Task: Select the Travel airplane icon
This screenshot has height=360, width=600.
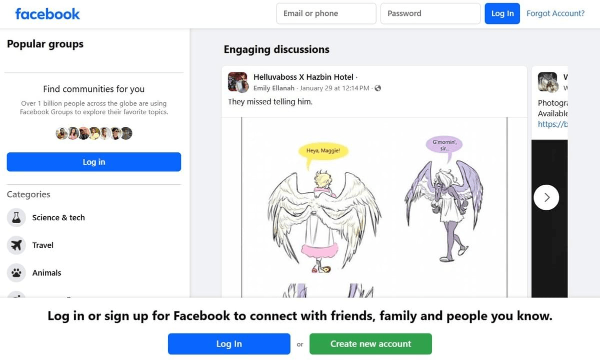Action: (x=16, y=245)
